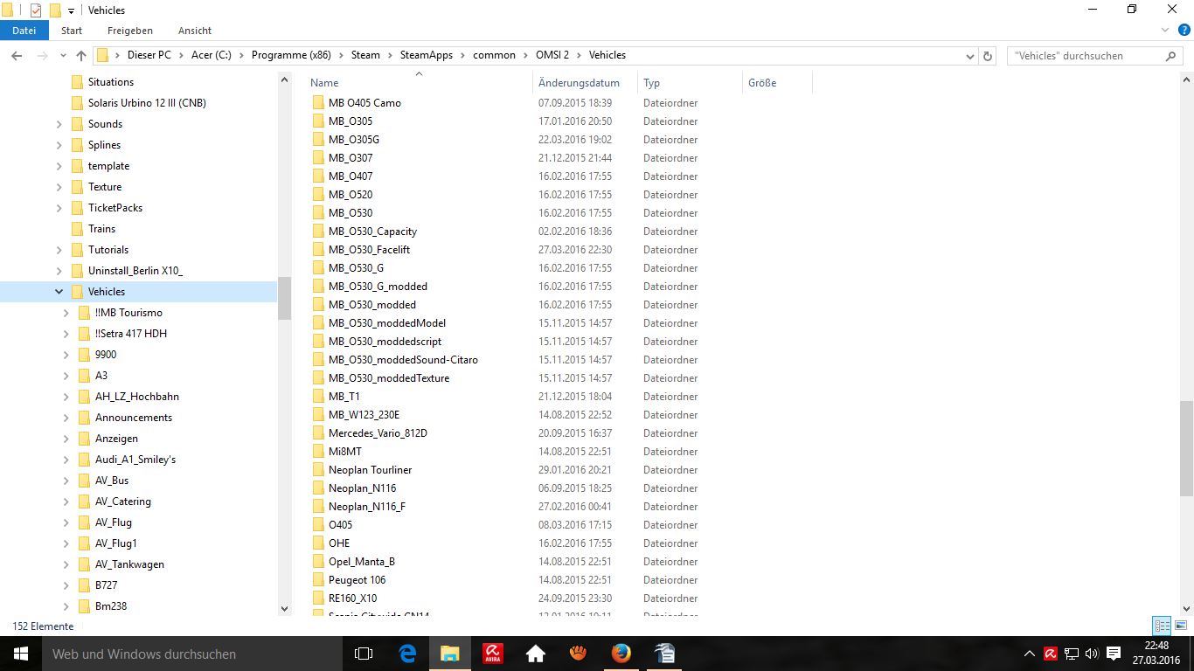Open Task View on the taskbar
Screen dimensions: 1194x671
point(364,654)
